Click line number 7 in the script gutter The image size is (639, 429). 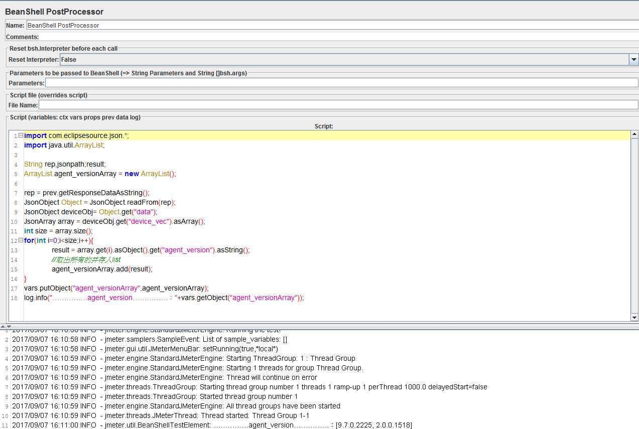[x=16, y=193]
